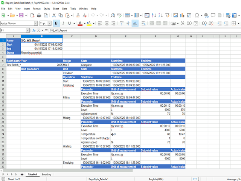Expand the Name Box dropdown

point(27,31)
